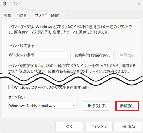Click the キャンセル button
This screenshot has height=133, width=143.
(x=99, y=127)
